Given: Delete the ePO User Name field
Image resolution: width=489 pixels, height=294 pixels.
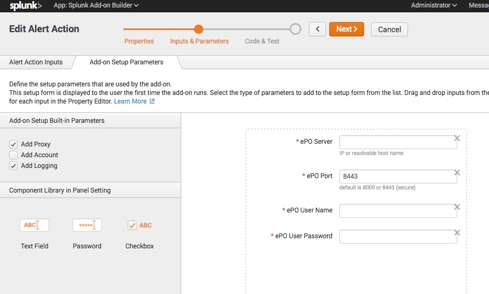Looking at the screenshot, I should tap(457, 207).
